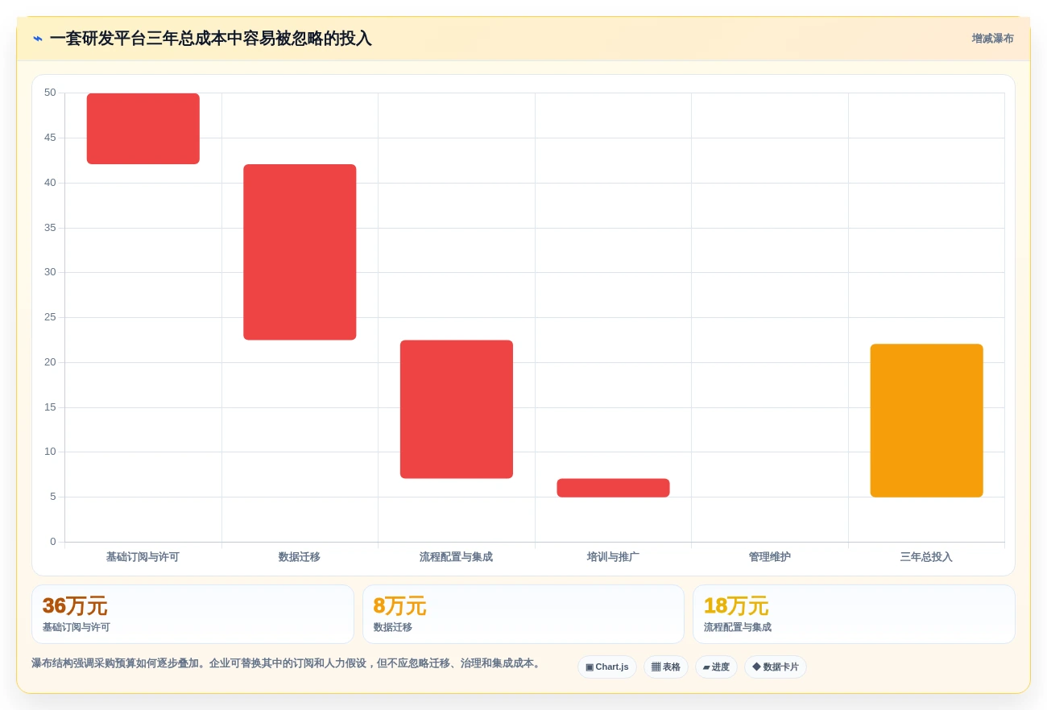The image size is (1047, 710).
Task: Click the chart title 一套研发平台三年总成本
Action: 210,39
